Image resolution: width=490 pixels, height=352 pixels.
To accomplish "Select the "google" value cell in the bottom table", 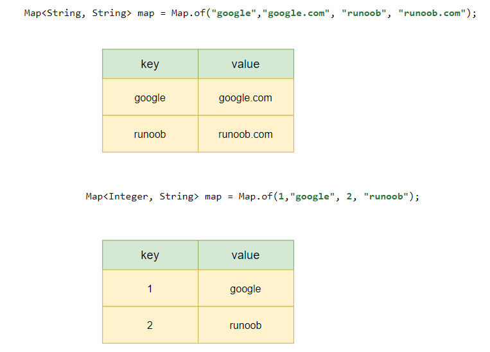I will coord(245,289).
